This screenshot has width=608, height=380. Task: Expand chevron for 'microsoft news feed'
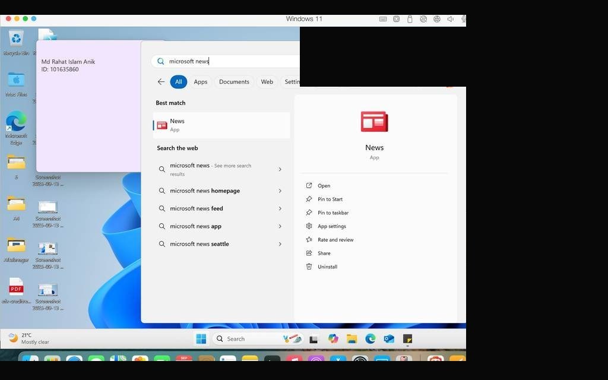point(280,208)
